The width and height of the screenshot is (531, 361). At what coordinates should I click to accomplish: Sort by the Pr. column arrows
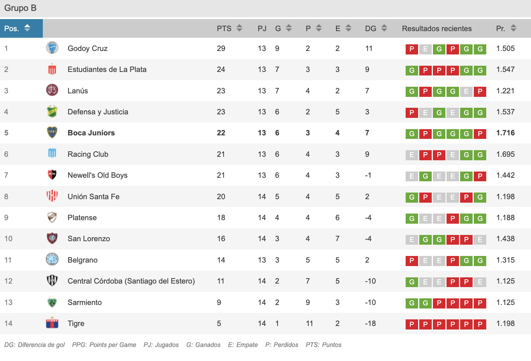[513, 28]
